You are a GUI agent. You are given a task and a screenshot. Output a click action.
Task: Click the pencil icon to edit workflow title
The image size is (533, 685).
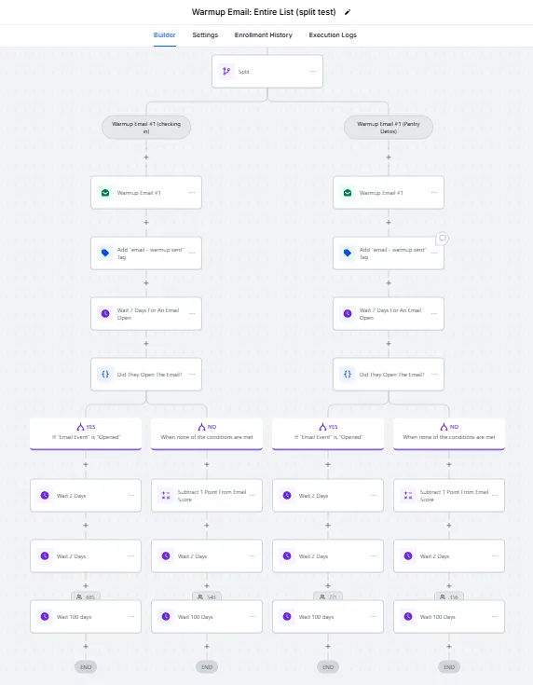click(348, 12)
